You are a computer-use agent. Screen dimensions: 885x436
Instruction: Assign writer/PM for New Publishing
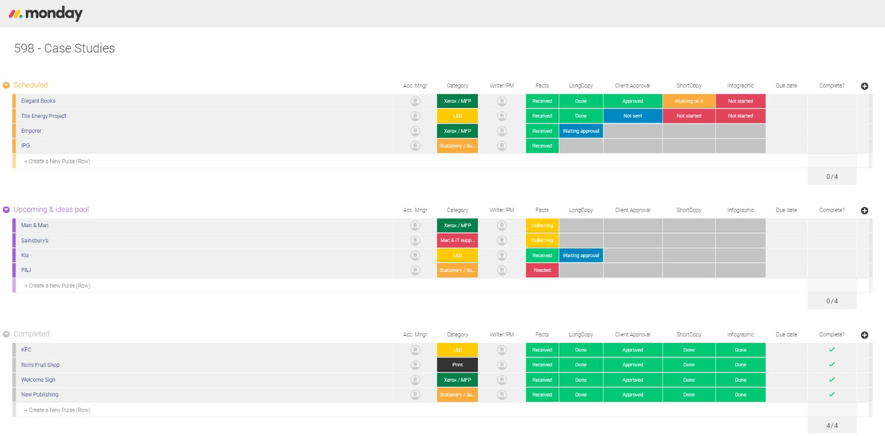[502, 395]
